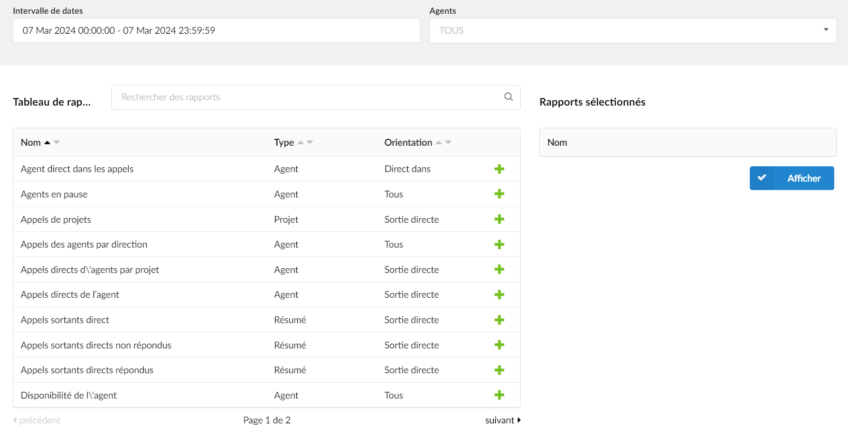Click the Nom header in Rapports sélectionnés
Screen dimensions: 848x425
tap(557, 143)
